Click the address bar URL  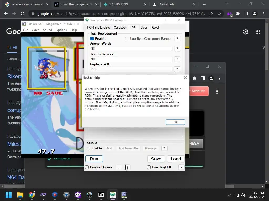tap(121, 14)
